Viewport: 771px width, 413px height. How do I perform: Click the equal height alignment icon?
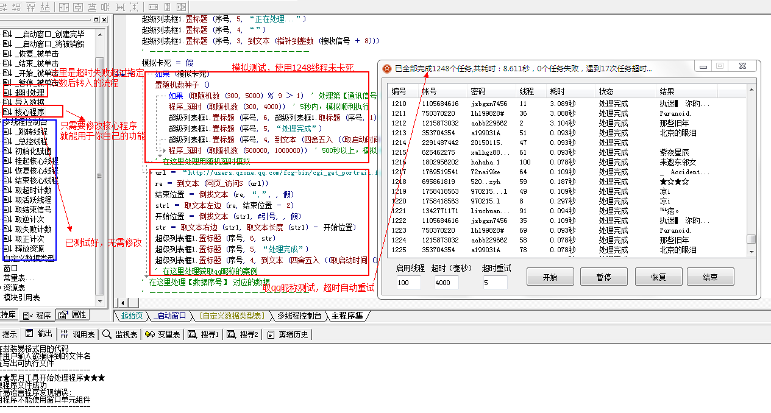click(x=168, y=7)
